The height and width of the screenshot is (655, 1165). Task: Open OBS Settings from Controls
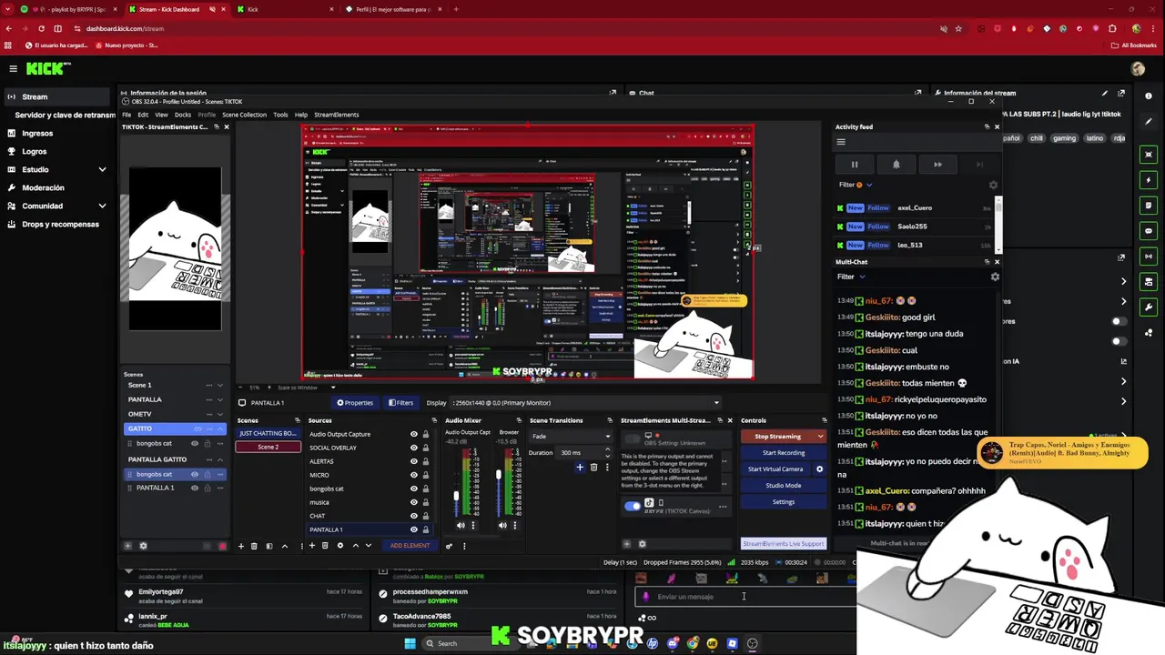[x=784, y=502]
